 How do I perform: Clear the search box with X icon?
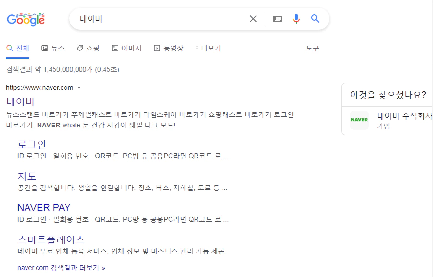(x=253, y=19)
